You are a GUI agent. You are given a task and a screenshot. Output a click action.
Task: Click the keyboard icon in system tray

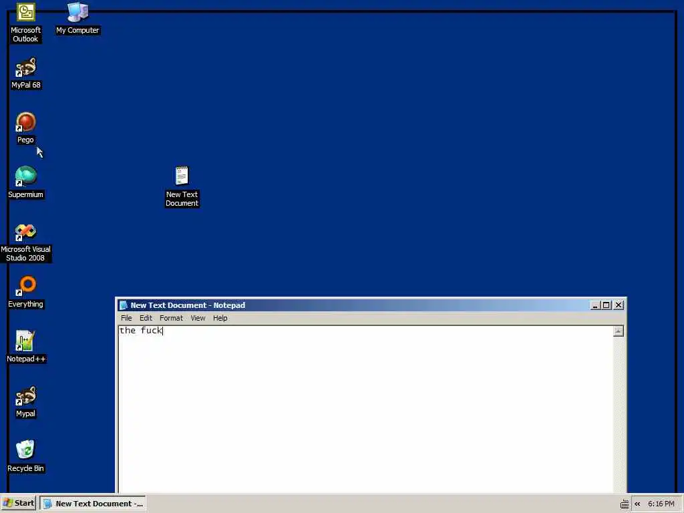pyautogui.click(x=625, y=504)
